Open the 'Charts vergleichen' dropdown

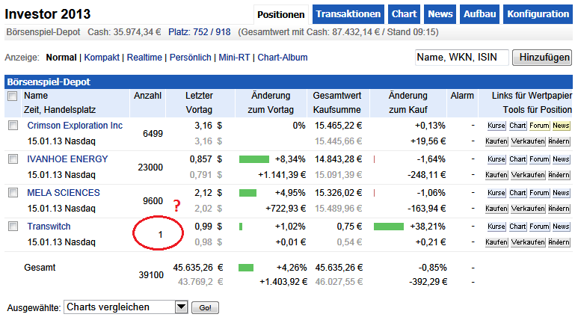pos(180,307)
